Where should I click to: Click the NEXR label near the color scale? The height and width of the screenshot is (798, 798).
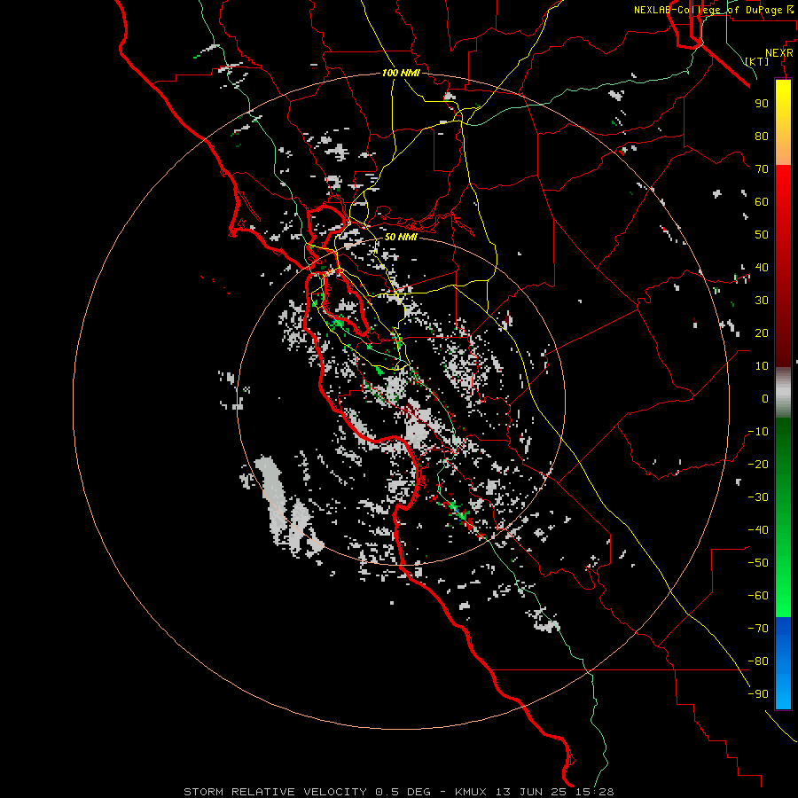coord(779,53)
